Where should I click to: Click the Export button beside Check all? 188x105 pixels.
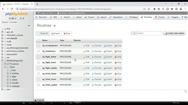[x=56, y=34]
